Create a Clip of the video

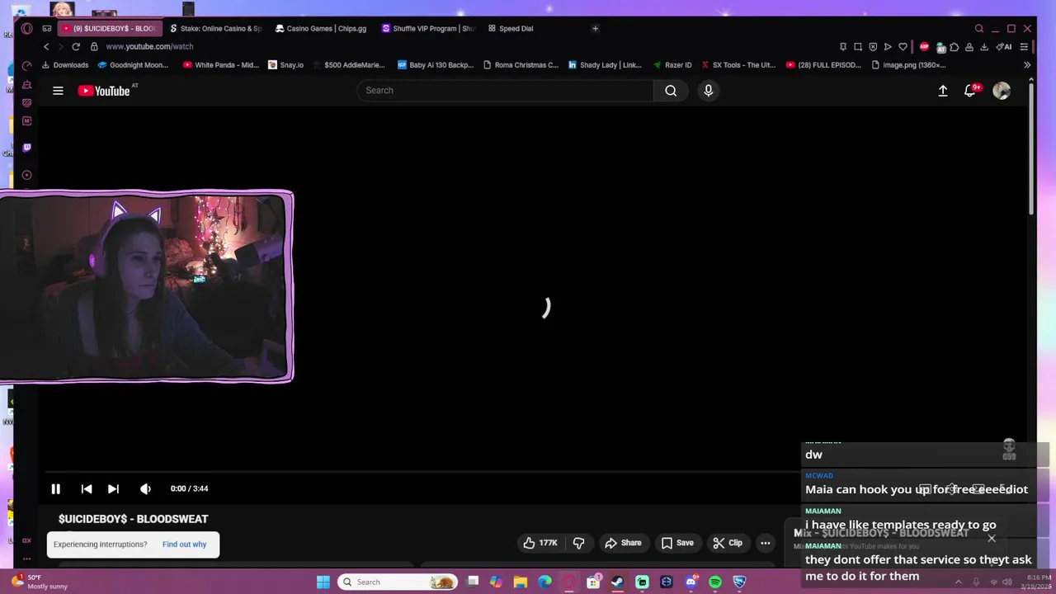click(728, 543)
